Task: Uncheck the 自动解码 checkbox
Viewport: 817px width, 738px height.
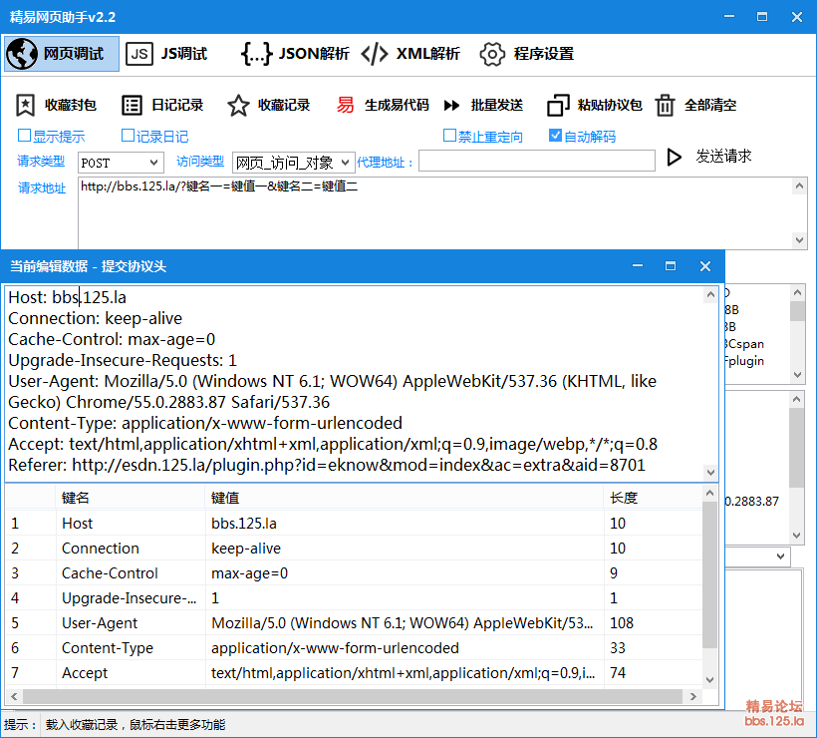Action: (556, 136)
